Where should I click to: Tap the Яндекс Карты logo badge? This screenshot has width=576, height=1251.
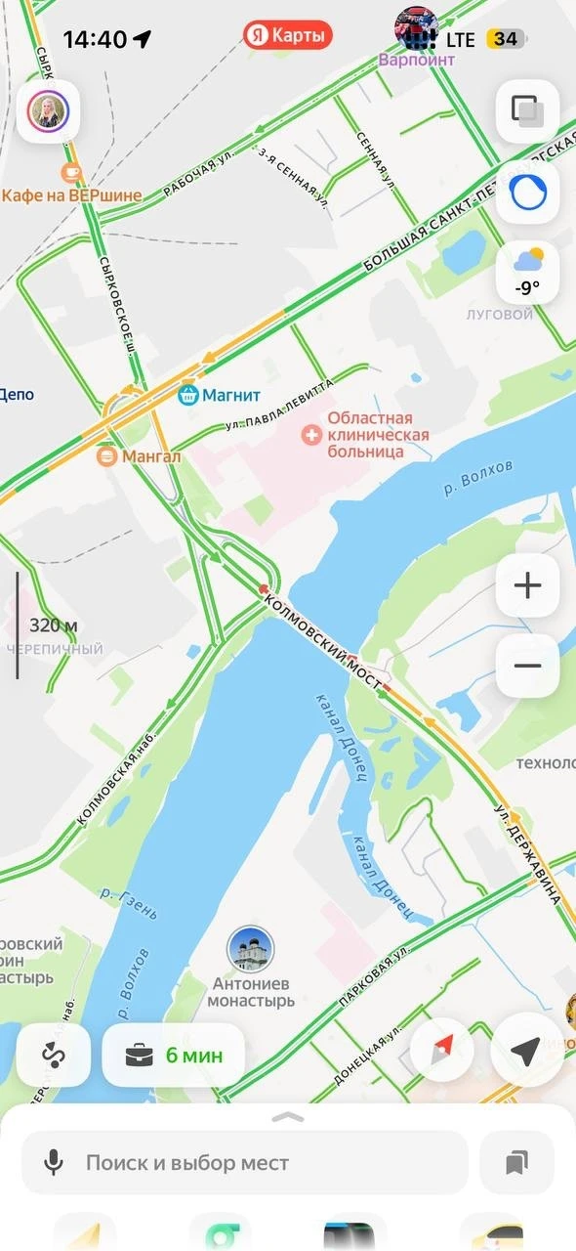pyautogui.click(x=288, y=36)
